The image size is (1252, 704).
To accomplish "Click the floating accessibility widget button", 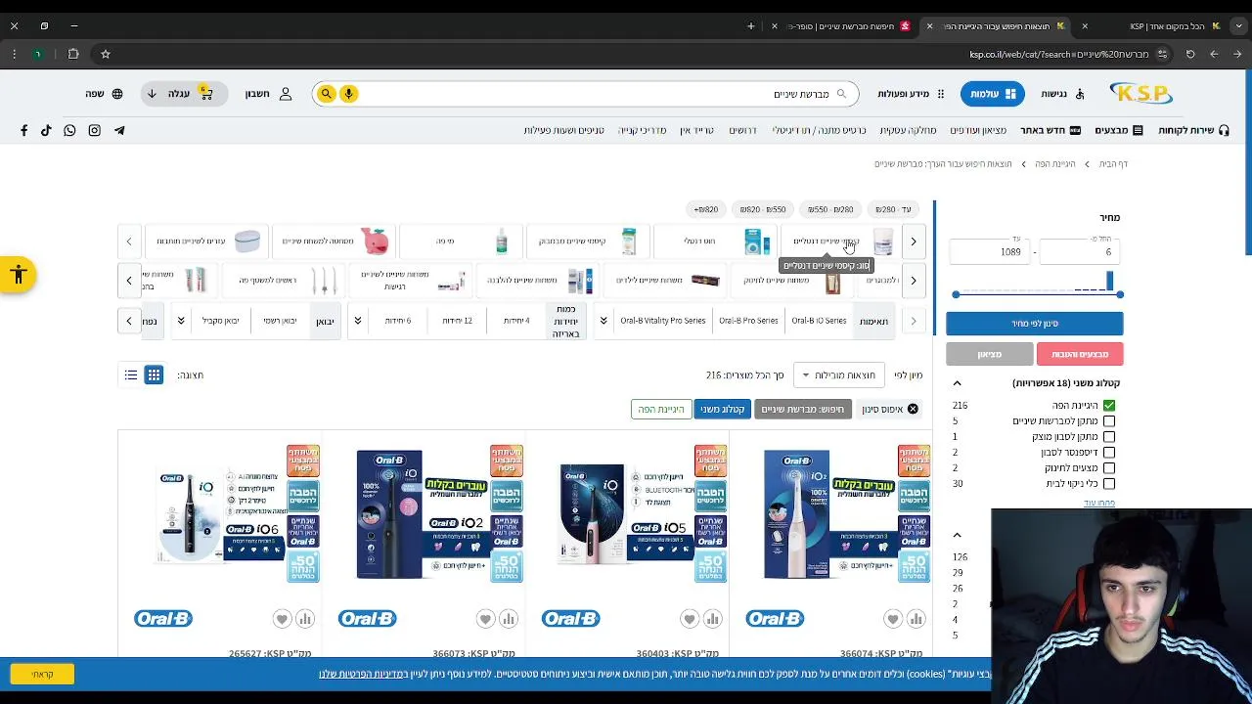I will 18,275.
